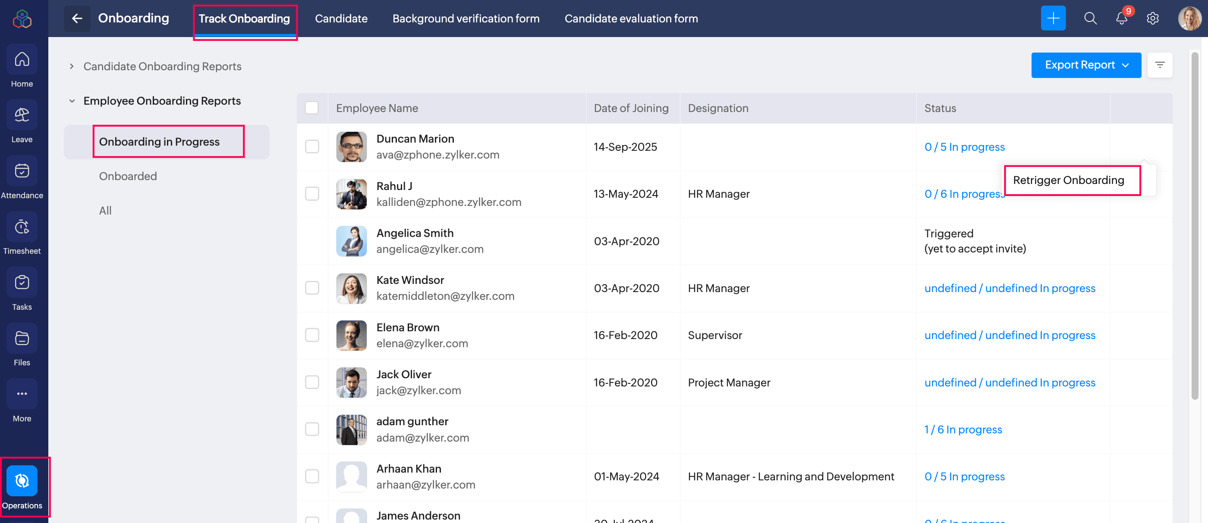Collapse Employee Onboarding Reports section
Screen dimensions: 1208x523
coord(71,101)
